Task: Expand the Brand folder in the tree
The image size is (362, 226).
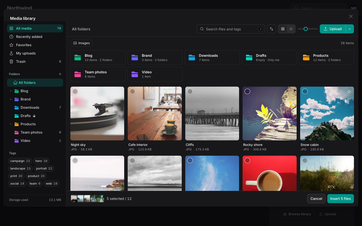Action: tap(11, 99)
